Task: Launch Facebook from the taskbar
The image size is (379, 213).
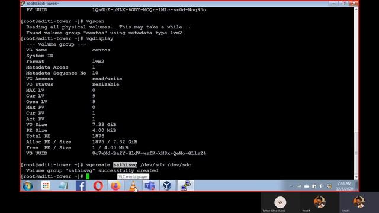Action: tap(81, 186)
